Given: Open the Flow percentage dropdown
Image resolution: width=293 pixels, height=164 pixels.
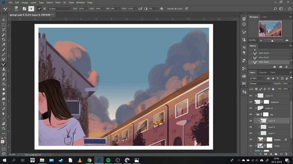Looking at the screenshot, I should coord(136,9).
